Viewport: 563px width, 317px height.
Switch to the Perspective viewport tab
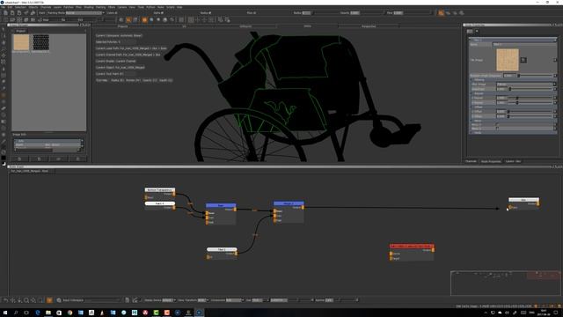[x=369, y=26]
